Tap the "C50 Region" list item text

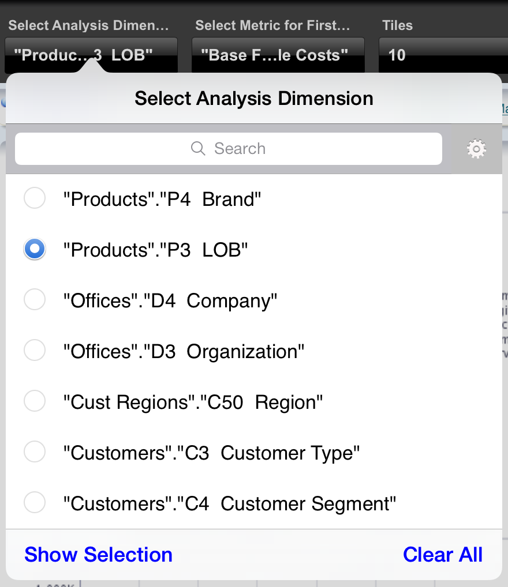(x=193, y=402)
